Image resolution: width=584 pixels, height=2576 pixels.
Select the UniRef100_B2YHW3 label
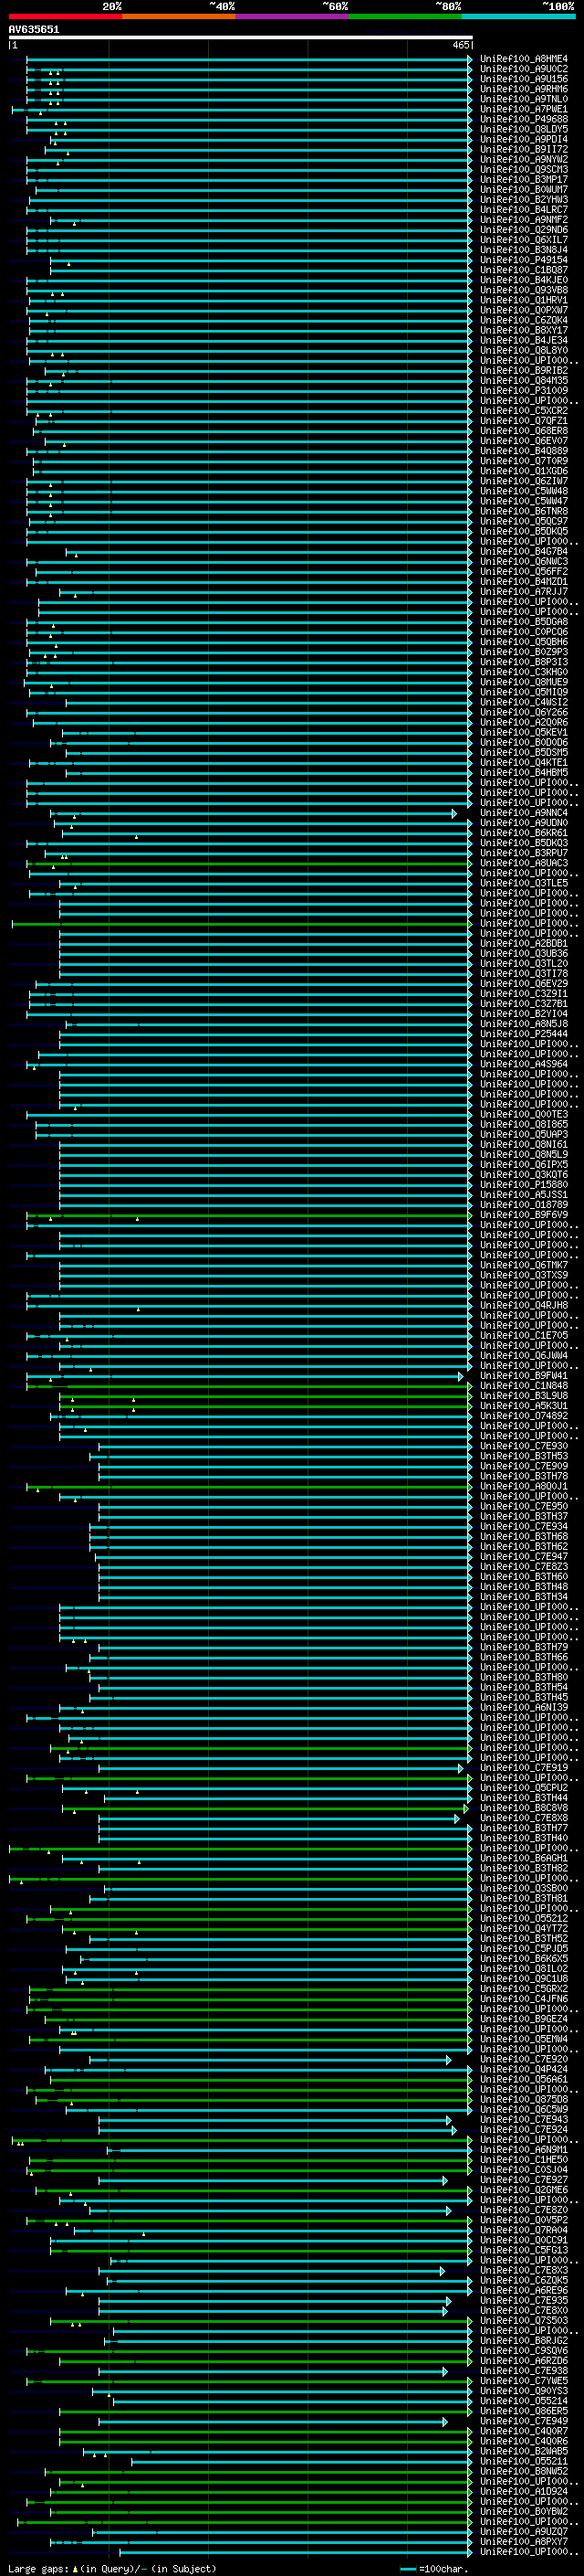[523, 199]
